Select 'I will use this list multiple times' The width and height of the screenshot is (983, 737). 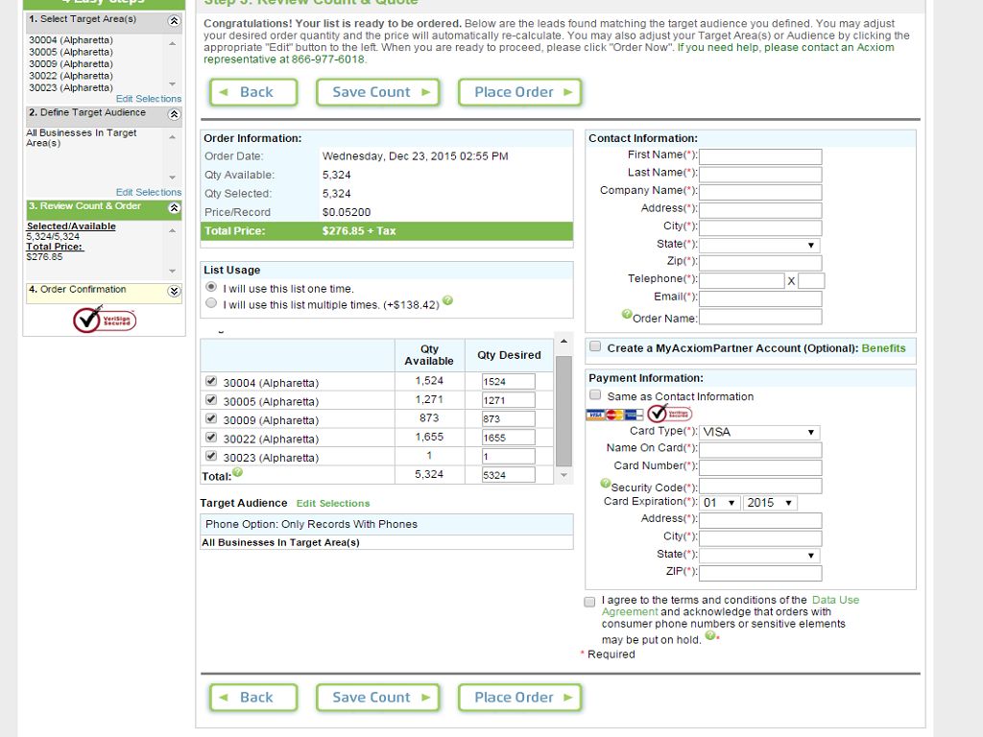pyautogui.click(x=211, y=303)
